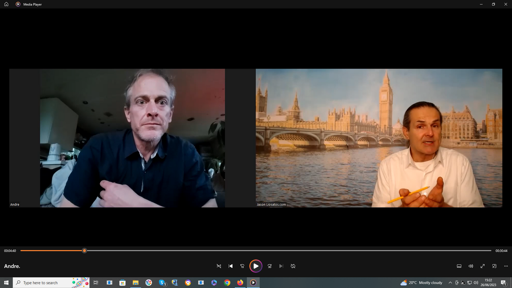Go to previous track

point(230,266)
